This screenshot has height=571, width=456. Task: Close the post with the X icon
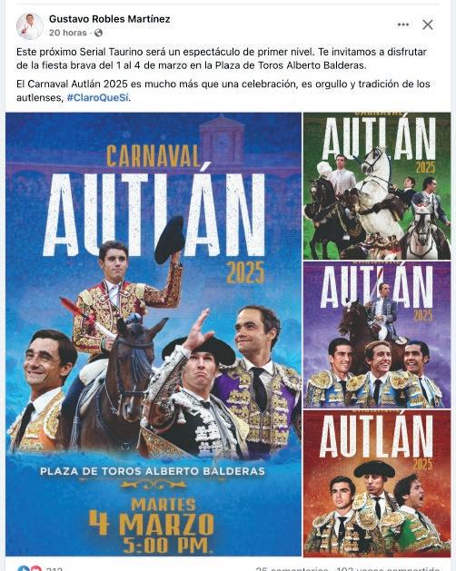pos(428,25)
